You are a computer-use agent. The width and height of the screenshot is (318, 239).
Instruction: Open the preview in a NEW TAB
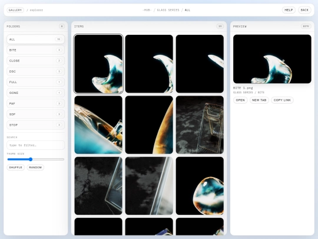[x=259, y=100]
